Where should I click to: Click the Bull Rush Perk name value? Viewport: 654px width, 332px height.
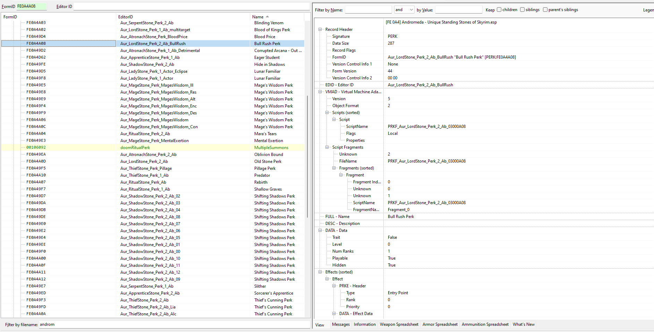tap(401, 217)
